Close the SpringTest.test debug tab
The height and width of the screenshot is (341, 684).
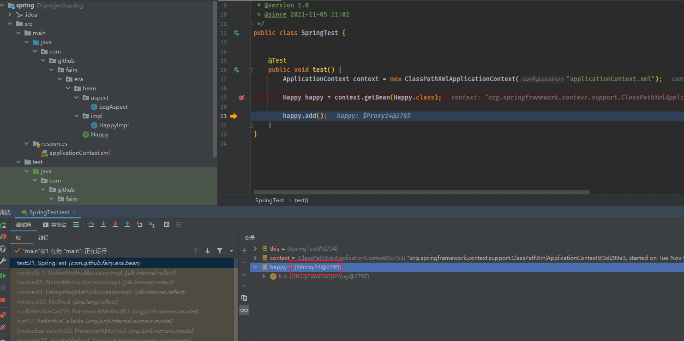click(75, 212)
